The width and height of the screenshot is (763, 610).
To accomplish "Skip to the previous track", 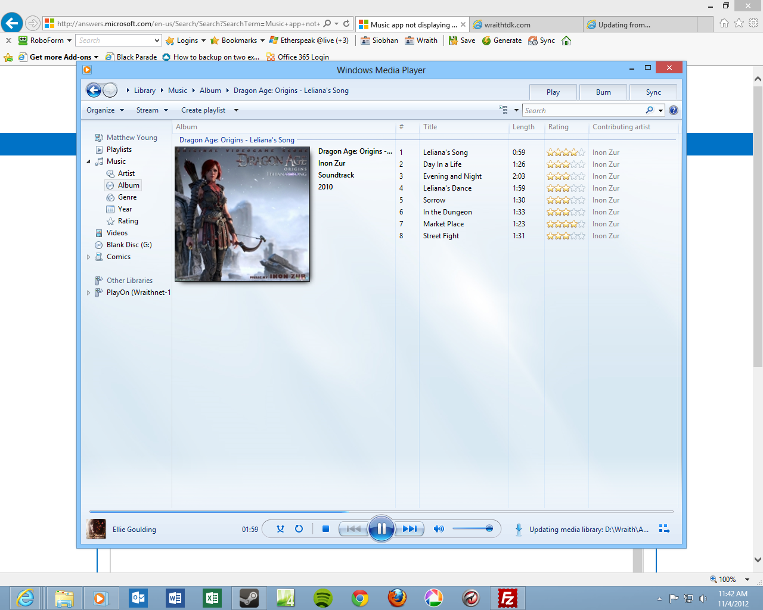I will click(353, 529).
